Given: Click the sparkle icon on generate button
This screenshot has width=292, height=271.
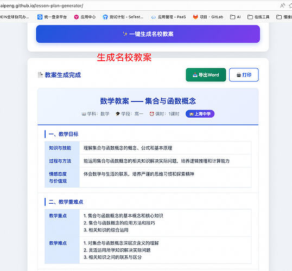Looking at the screenshot, I should click(x=125, y=34).
